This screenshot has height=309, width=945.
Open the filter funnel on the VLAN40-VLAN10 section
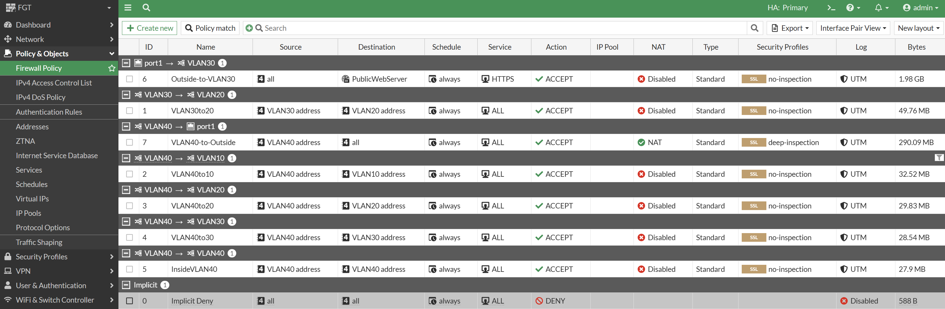pos(939,158)
